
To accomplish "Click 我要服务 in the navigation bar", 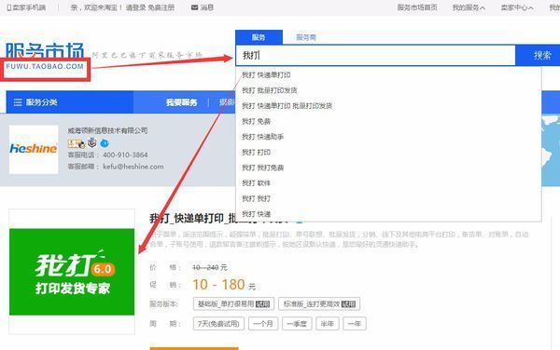I will [182, 102].
